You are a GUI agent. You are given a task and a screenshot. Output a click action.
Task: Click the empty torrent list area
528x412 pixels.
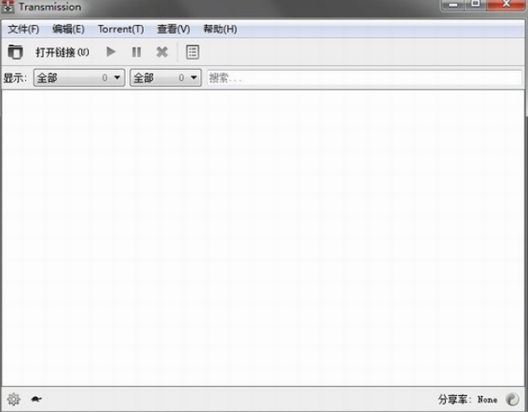[264, 236]
